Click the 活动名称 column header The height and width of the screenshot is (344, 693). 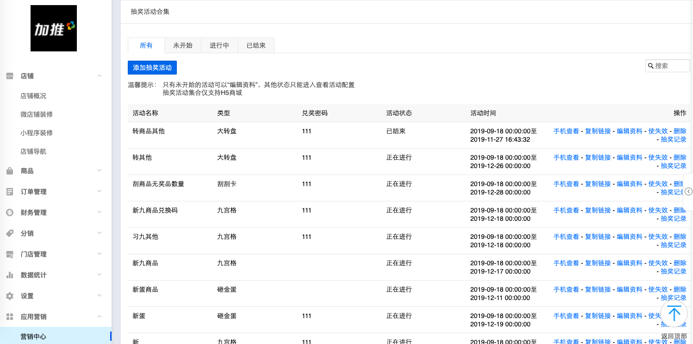tap(145, 113)
